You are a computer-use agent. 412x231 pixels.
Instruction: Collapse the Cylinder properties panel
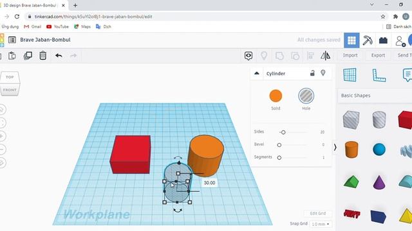pyautogui.click(x=257, y=73)
